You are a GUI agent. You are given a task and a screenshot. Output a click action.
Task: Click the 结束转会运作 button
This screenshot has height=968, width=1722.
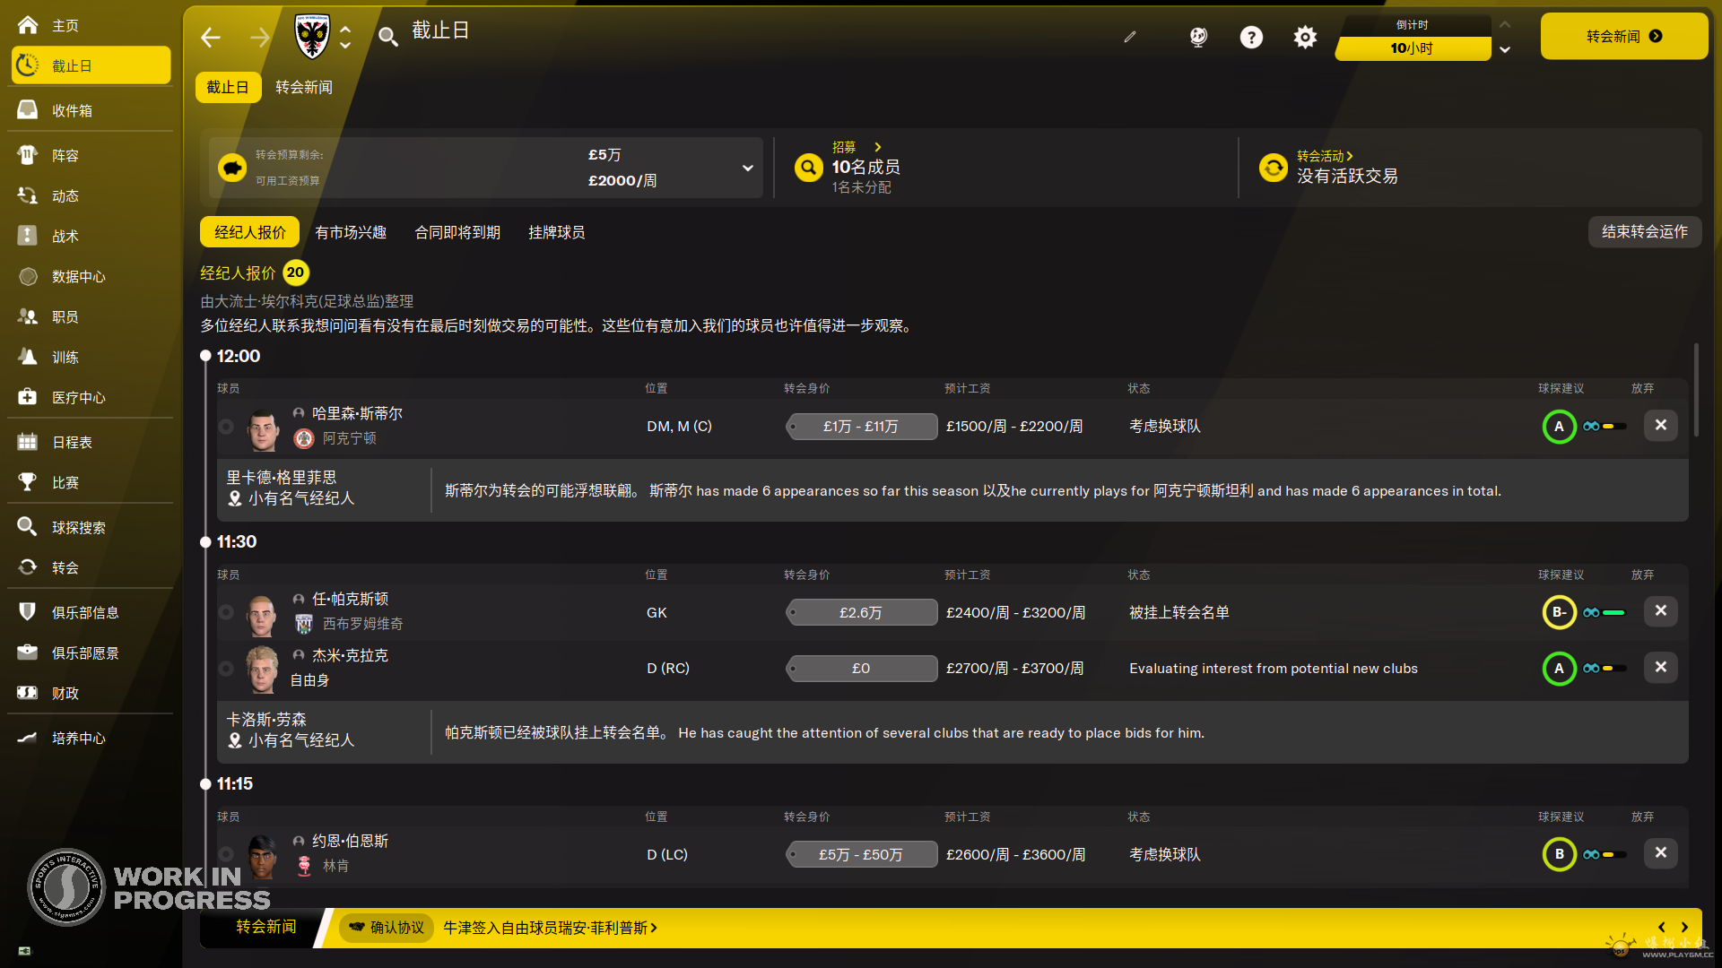[x=1644, y=231]
